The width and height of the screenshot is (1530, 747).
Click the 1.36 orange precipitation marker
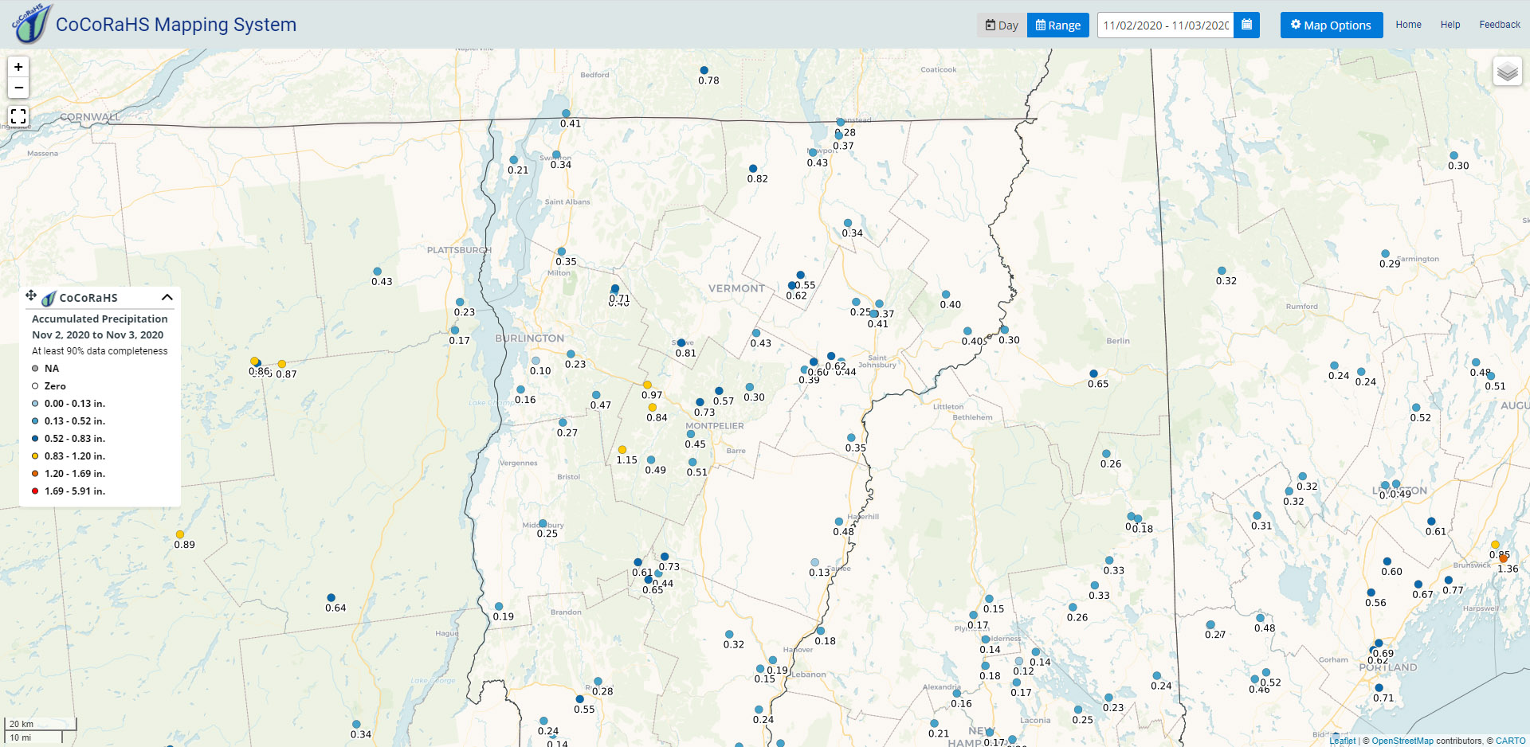[x=1503, y=559]
